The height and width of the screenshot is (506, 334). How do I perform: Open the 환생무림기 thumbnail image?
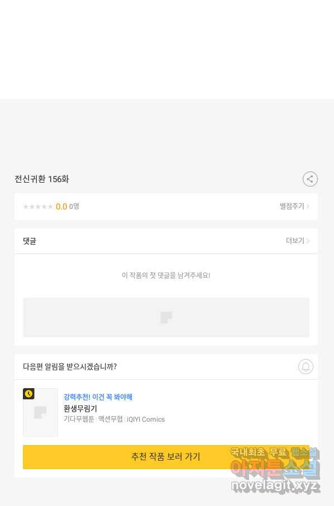40,412
